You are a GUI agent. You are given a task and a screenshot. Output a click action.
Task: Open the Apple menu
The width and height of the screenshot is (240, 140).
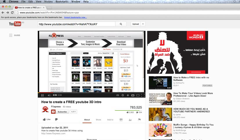click(4, 1)
